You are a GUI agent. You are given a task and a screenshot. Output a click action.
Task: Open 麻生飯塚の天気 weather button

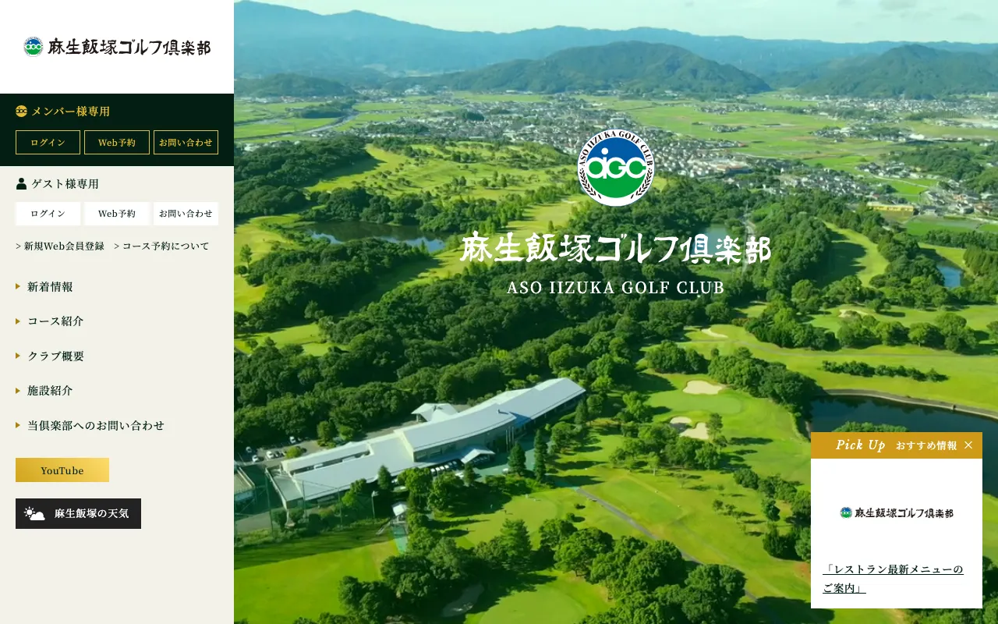[x=78, y=514]
